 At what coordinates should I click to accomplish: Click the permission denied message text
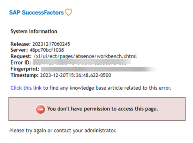[102, 109]
